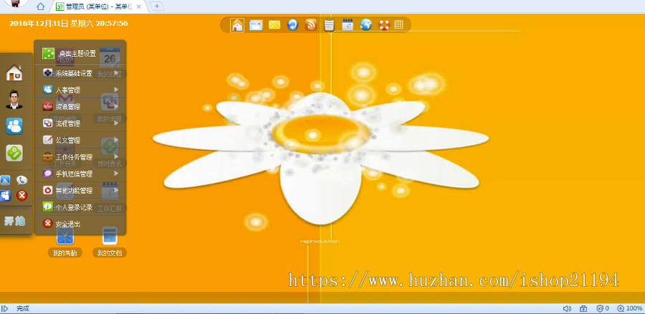Open the orange RSS feed icon
645x314 pixels.
(x=311, y=24)
